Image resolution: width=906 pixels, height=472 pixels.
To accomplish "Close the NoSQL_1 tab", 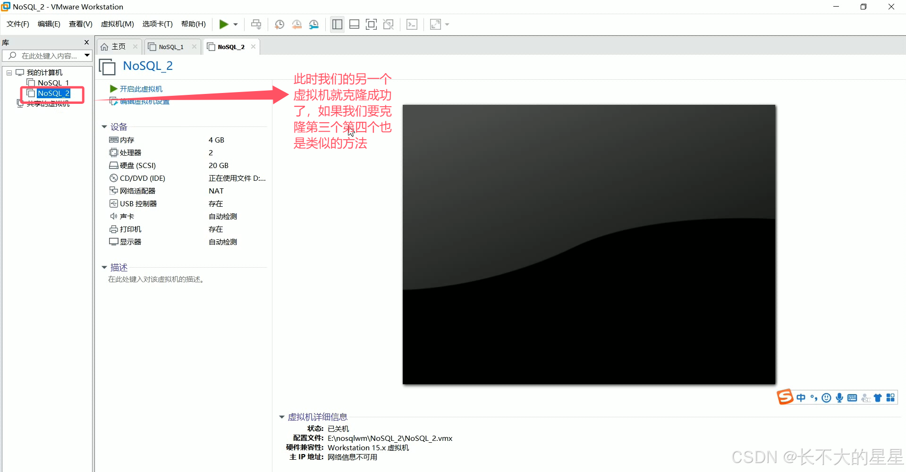I will (194, 47).
